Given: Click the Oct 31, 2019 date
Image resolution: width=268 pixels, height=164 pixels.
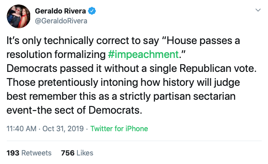Looking at the screenshot, I should 63,129.
